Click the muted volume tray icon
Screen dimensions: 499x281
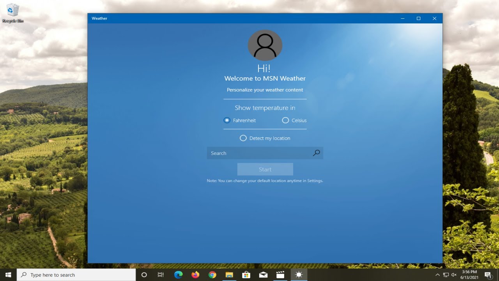click(454, 275)
